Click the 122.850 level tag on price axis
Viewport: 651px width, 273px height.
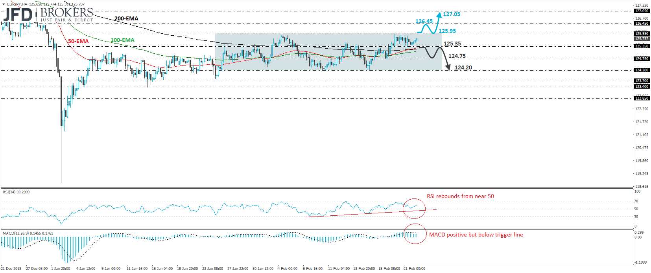[641, 98]
